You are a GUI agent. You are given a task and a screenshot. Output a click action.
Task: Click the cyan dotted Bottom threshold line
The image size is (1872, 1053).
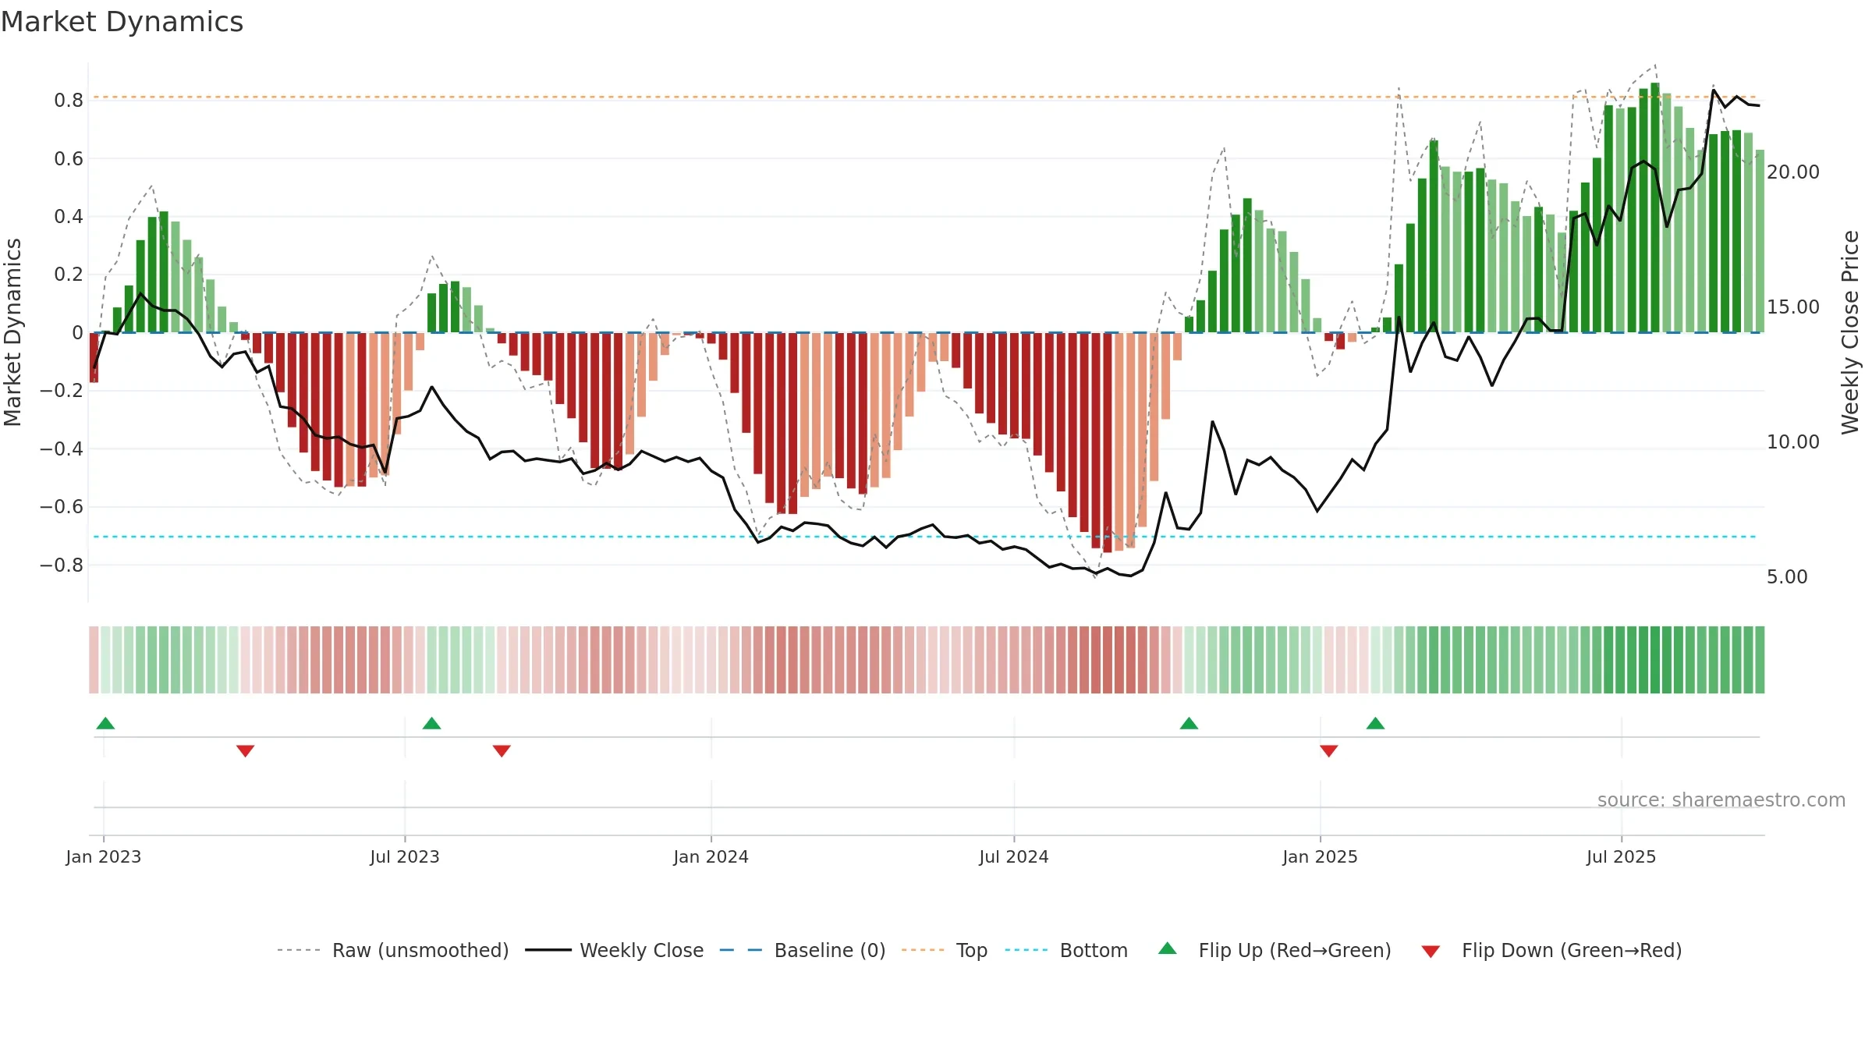[925, 537]
